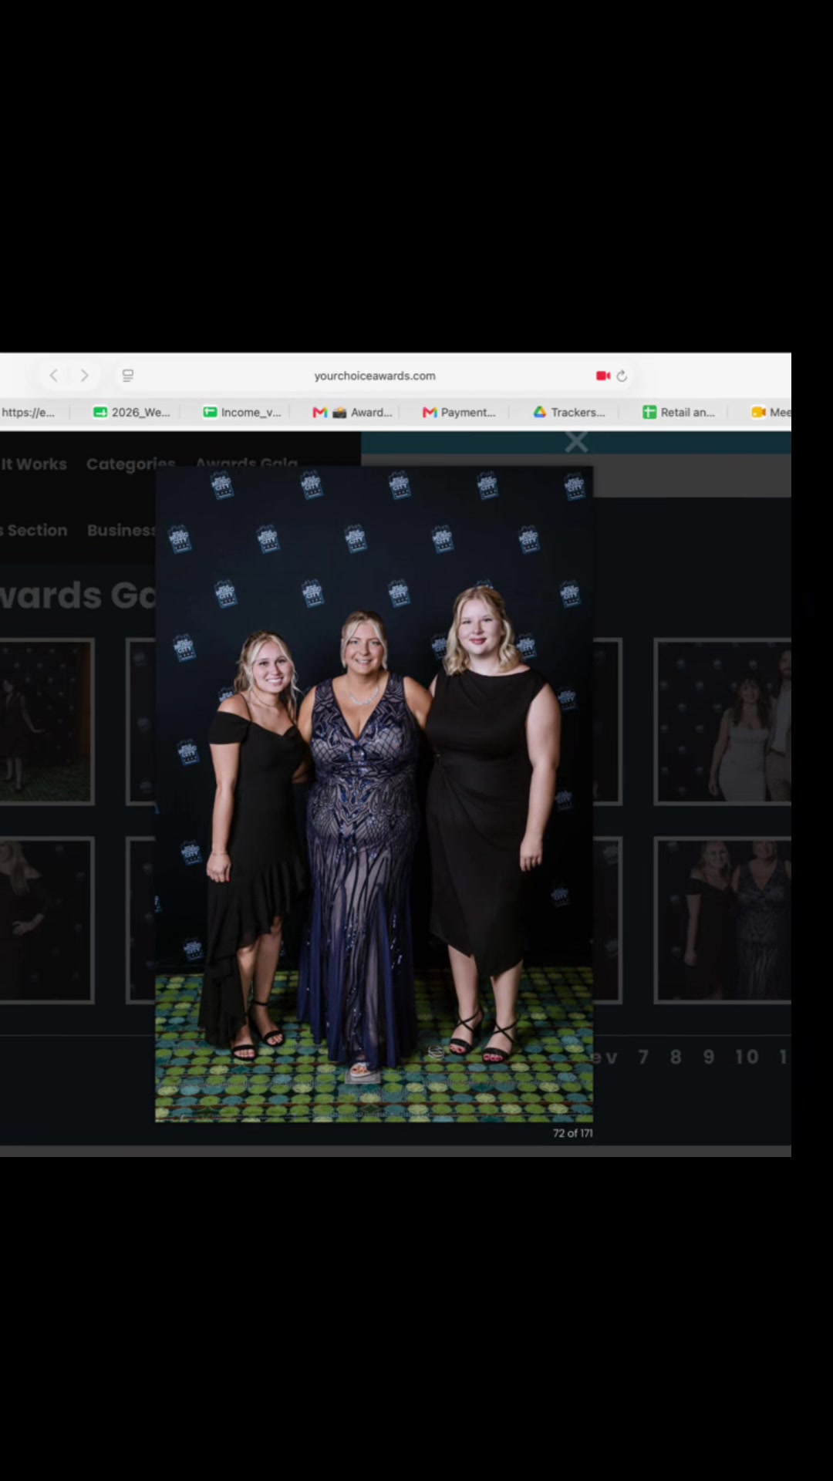Click the red camera recording indicator
Viewport: 833px width, 1481px height.
click(x=603, y=376)
